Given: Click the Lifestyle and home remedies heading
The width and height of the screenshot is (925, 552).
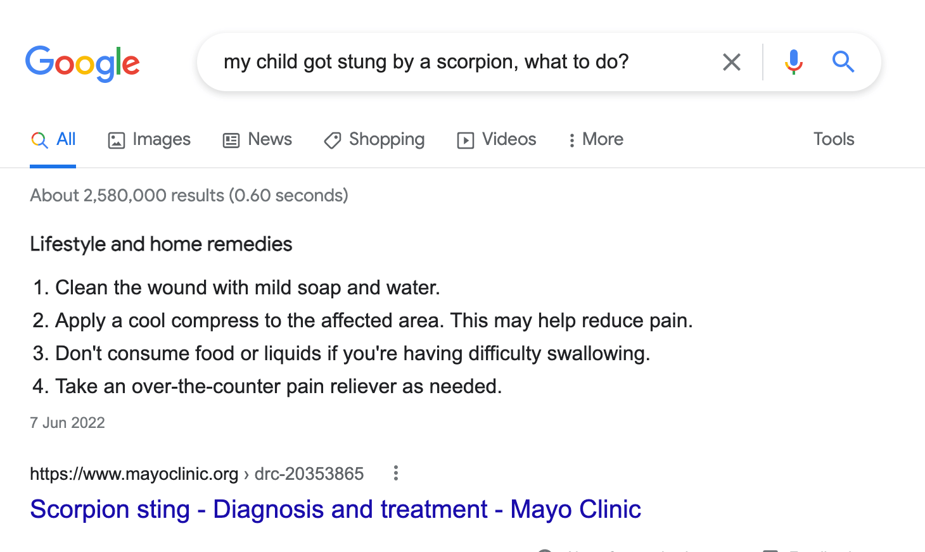Looking at the screenshot, I should click(161, 244).
